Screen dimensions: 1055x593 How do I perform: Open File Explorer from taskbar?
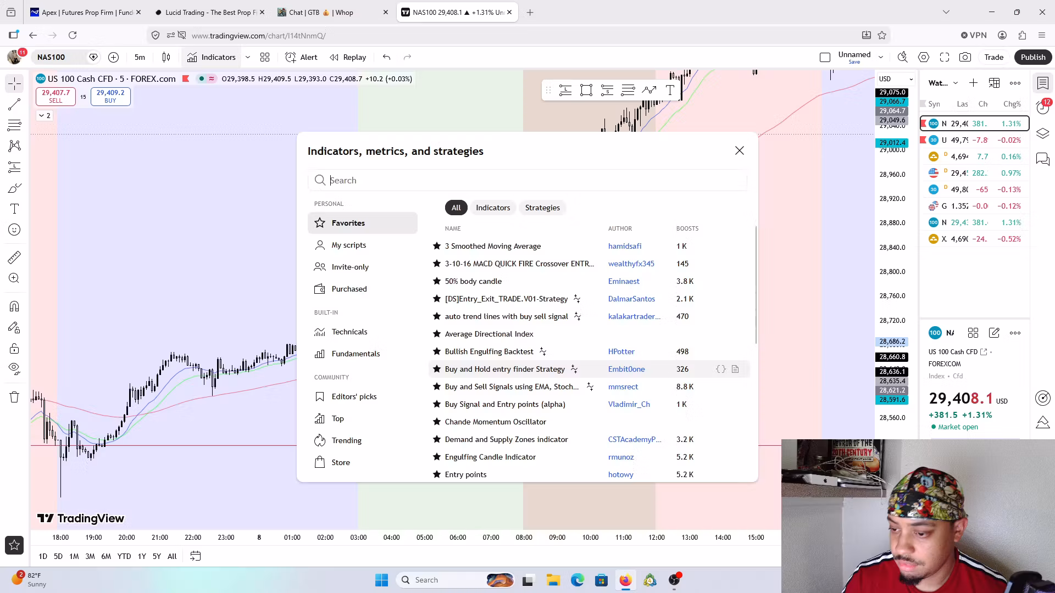(553, 580)
